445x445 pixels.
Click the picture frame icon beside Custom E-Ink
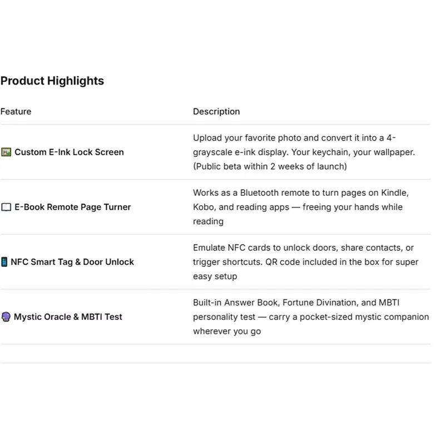coord(6,152)
